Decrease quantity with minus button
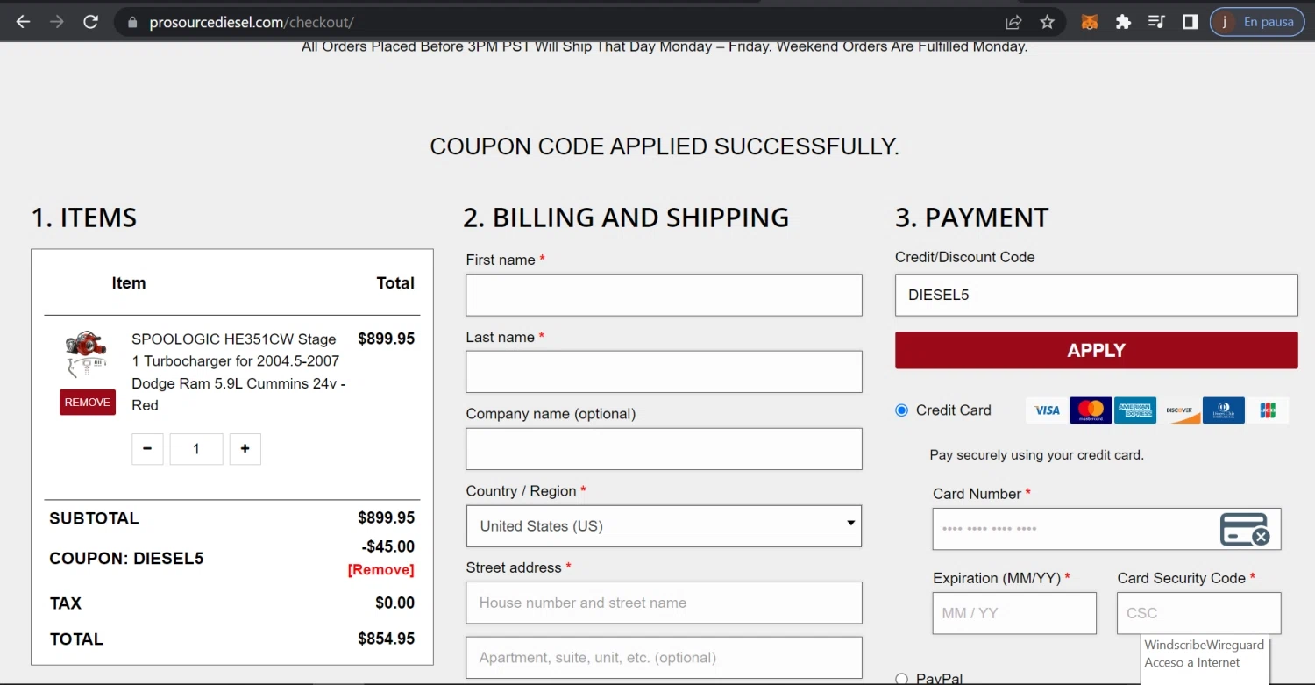The height and width of the screenshot is (685, 1315). [x=147, y=449]
